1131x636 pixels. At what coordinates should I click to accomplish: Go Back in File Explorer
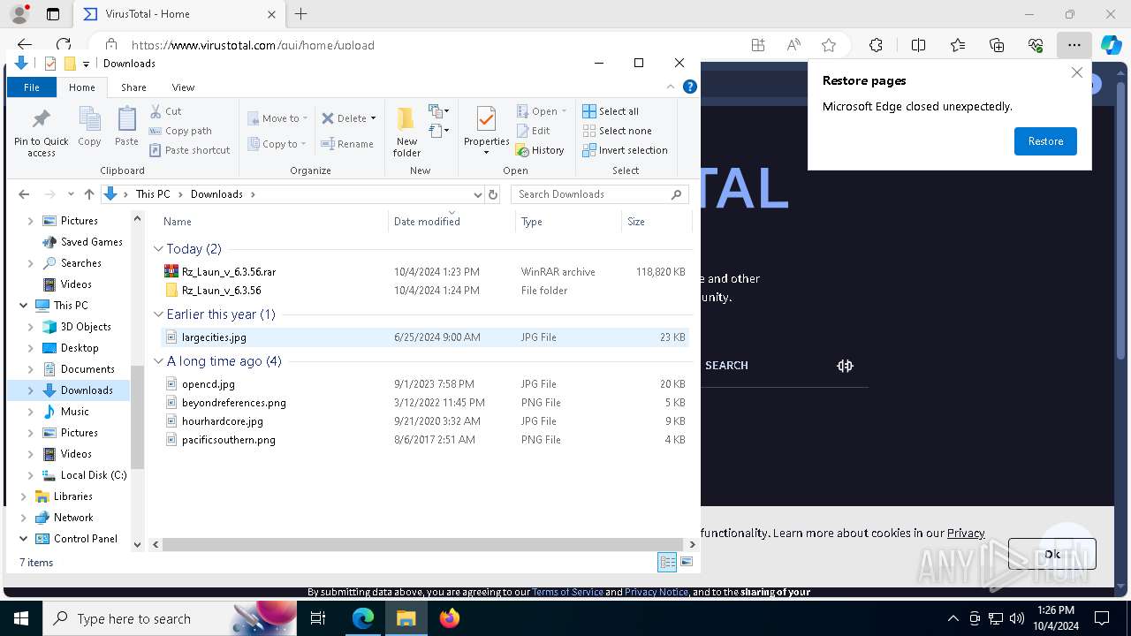(x=24, y=194)
